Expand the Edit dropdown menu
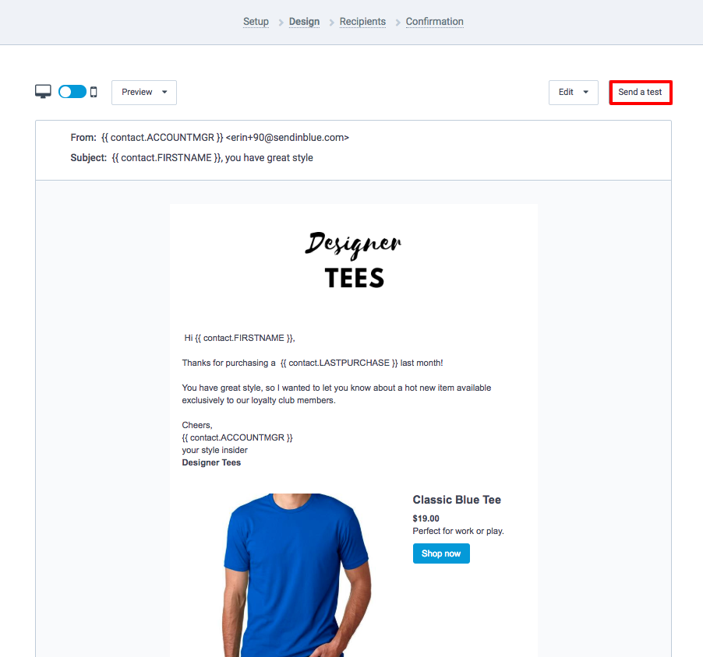The height and width of the screenshot is (657, 703). (x=574, y=93)
